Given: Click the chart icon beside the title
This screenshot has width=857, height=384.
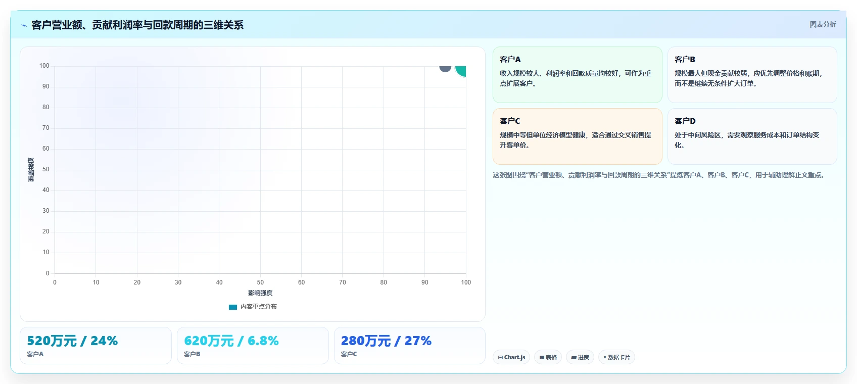Looking at the screenshot, I should [x=24, y=25].
